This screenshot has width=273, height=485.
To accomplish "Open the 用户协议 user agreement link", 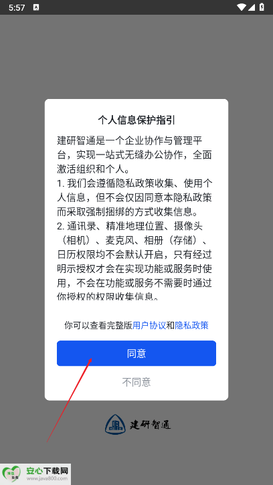I will [149, 325].
